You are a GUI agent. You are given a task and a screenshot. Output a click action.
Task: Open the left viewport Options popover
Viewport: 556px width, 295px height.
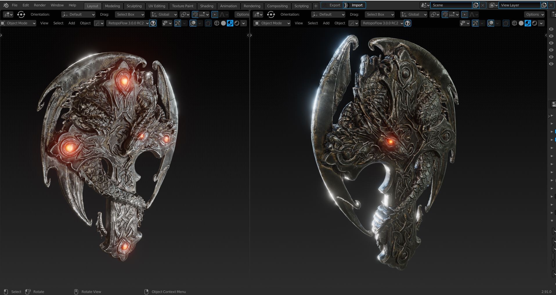pos(242,14)
